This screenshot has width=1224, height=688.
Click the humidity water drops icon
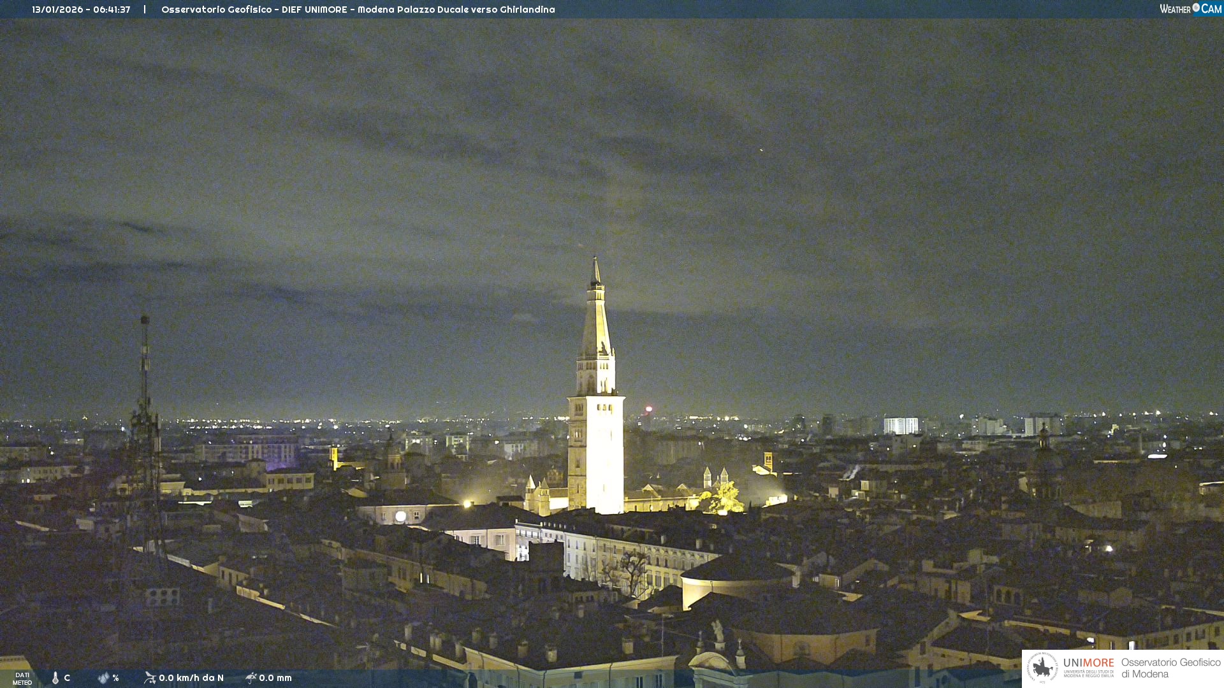pyautogui.click(x=103, y=678)
